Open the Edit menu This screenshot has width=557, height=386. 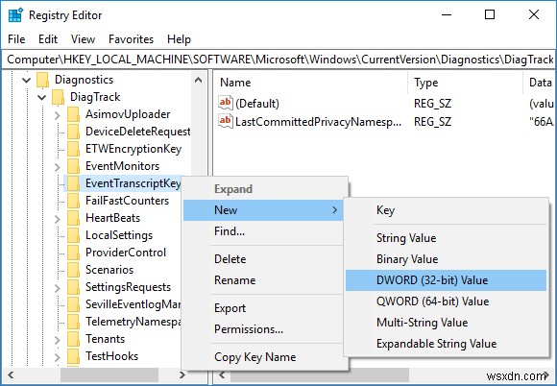click(48, 39)
